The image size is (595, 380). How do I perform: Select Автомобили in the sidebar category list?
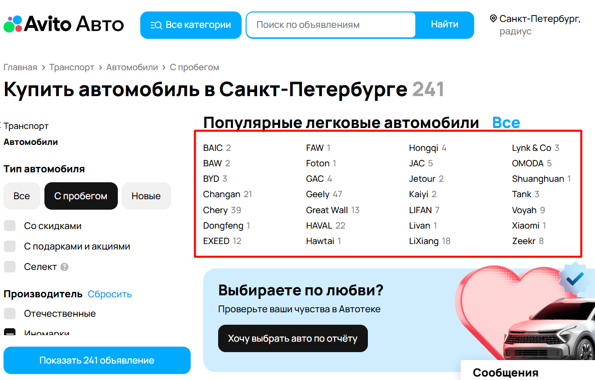coord(31,142)
